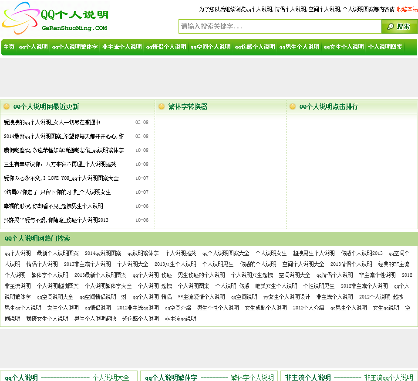Click hot search tag 个人说明超拽图案
The height and width of the screenshot is (381, 418).
(58, 286)
